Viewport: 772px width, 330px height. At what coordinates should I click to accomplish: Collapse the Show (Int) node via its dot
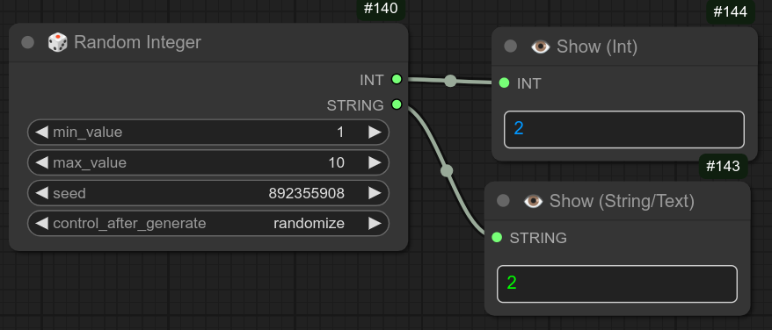pyautogui.click(x=511, y=47)
